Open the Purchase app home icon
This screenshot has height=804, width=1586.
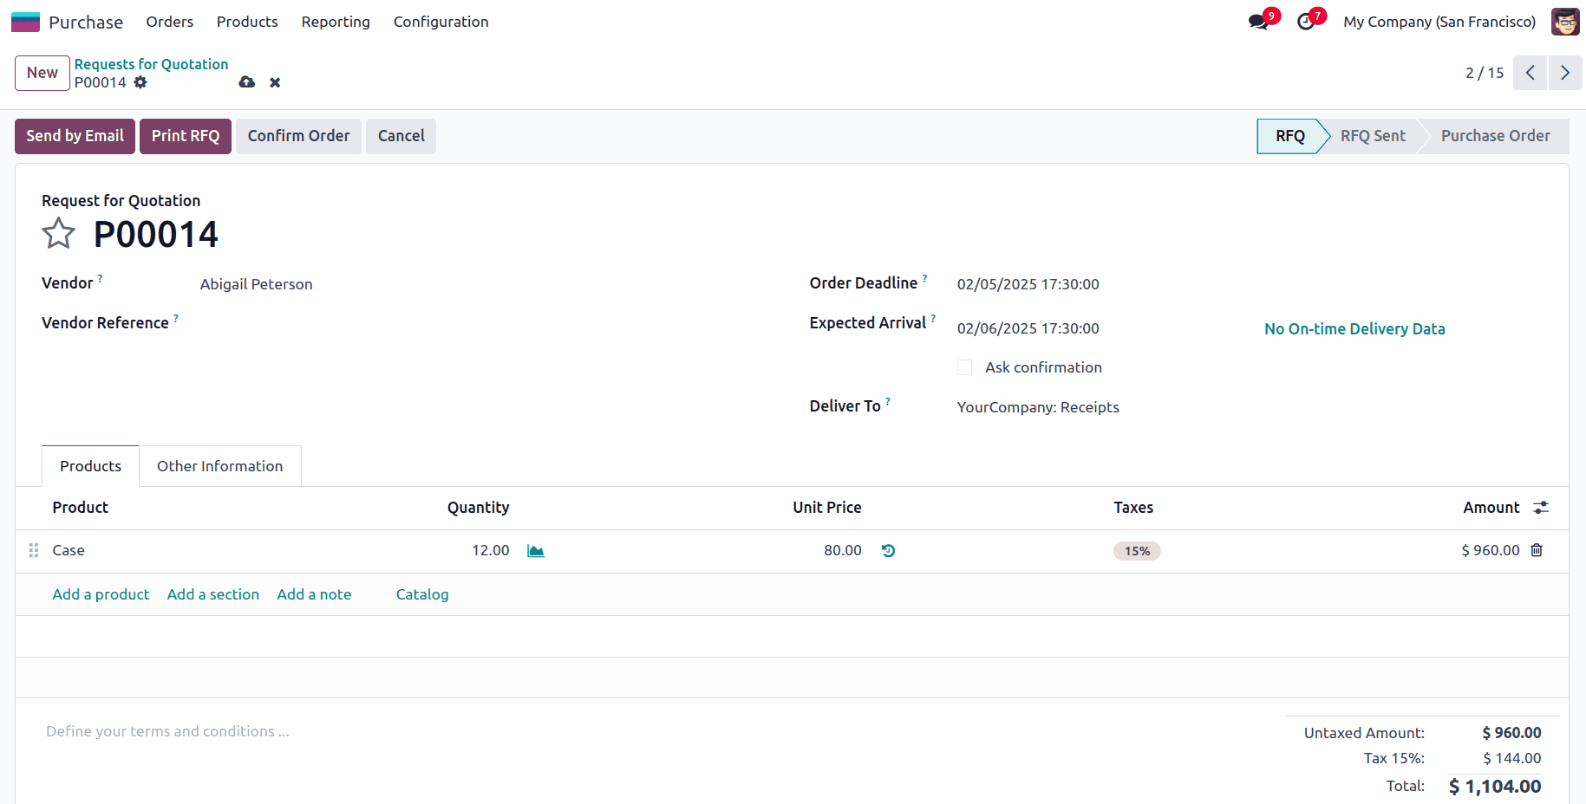25,22
